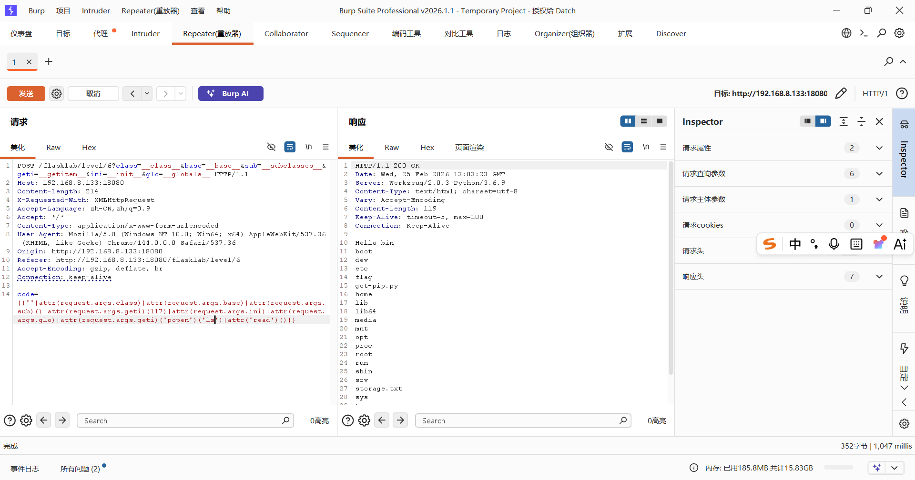Expand all Inspector sections

[x=844, y=122]
